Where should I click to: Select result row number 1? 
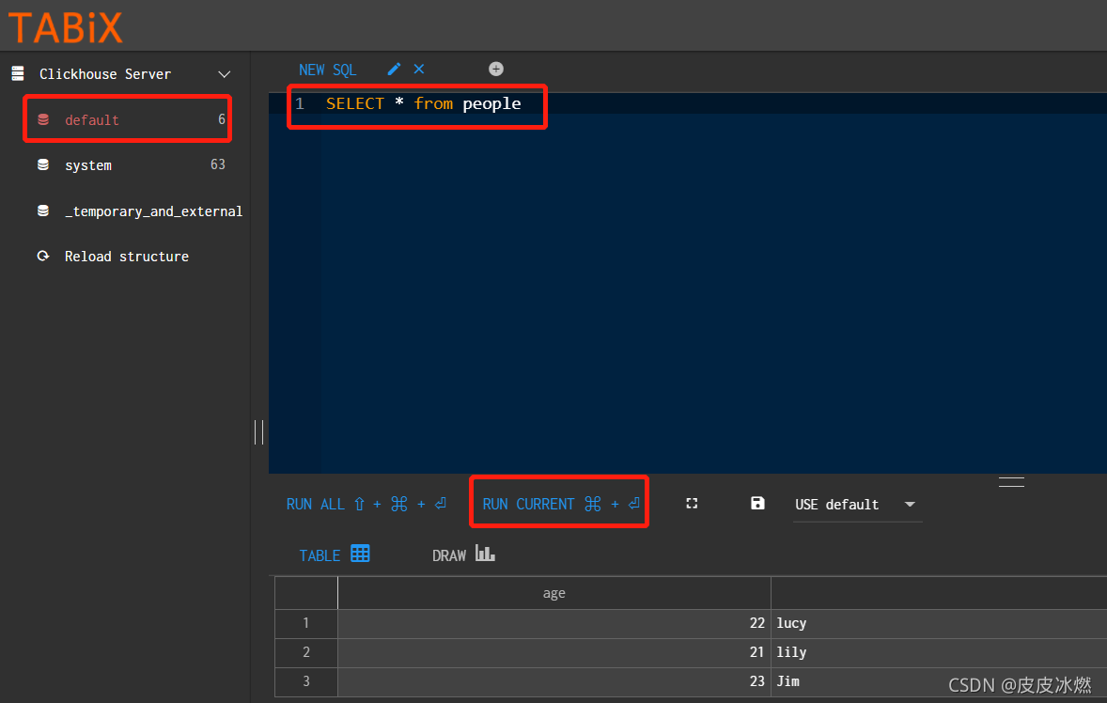(x=305, y=623)
